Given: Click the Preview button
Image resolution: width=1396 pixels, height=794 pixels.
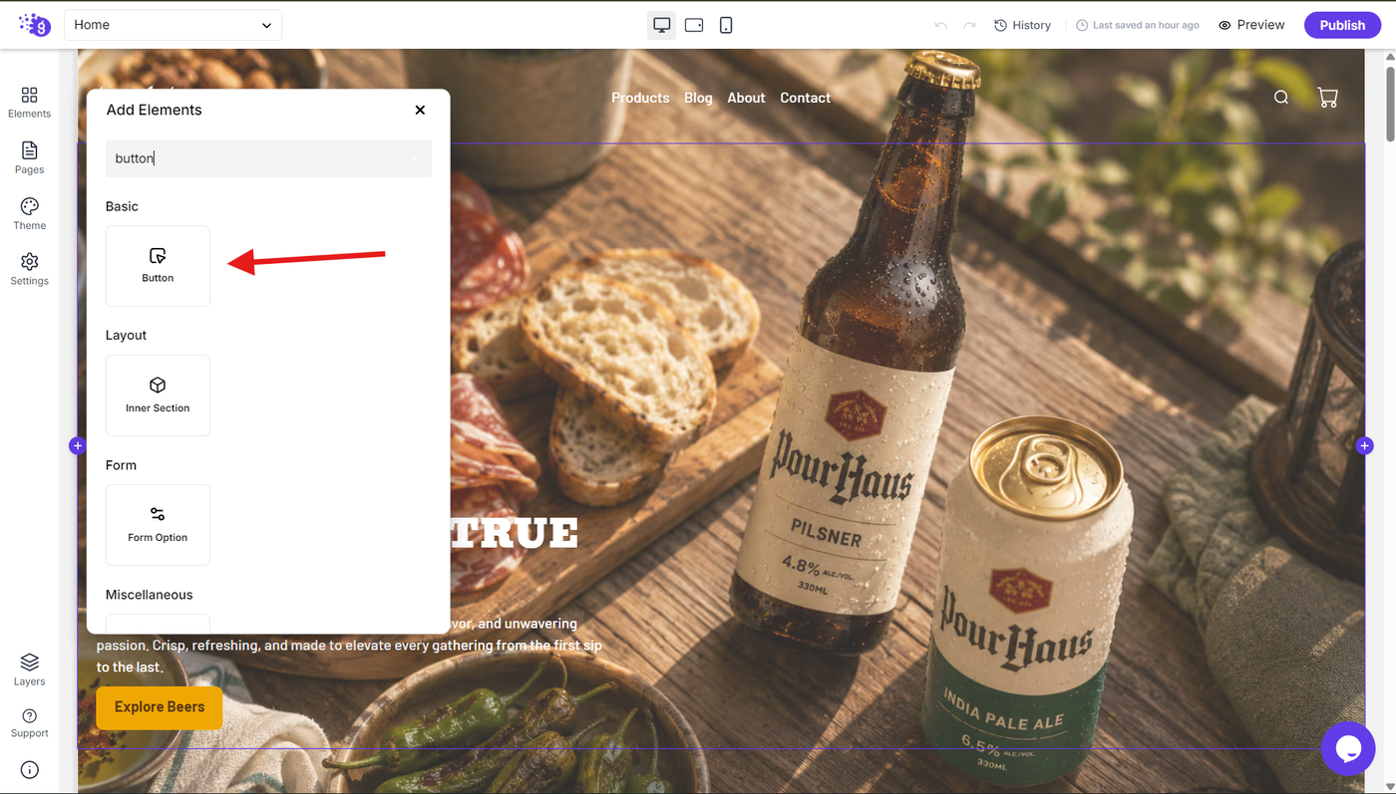Looking at the screenshot, I should 1251,25.
